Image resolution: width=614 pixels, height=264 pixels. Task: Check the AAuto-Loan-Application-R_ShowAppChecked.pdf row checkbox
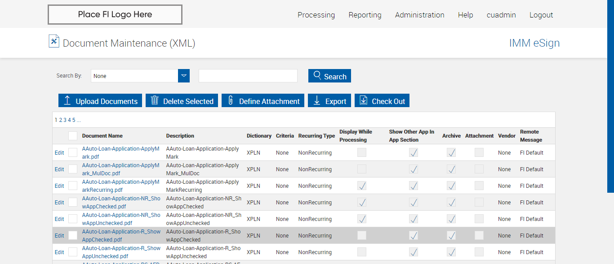pos(73,235)
